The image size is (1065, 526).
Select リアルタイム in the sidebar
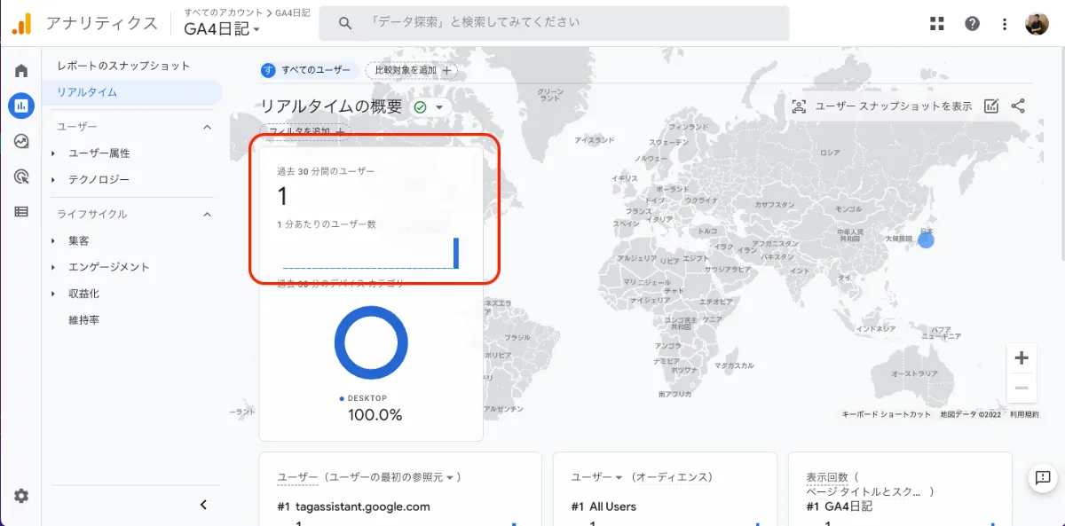point(133,92)
